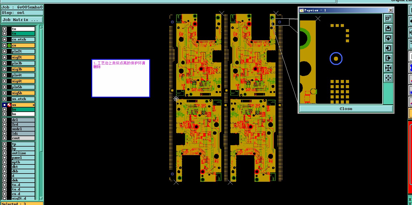412x205 pixels.
Task: Open the Job Matrix
Action: (22, 20)
